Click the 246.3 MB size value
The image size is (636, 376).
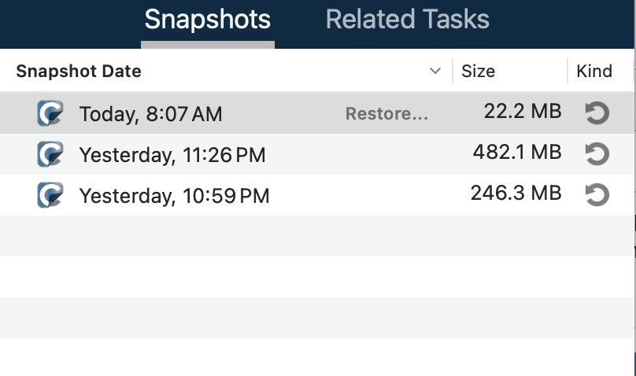tap(516, 194)
